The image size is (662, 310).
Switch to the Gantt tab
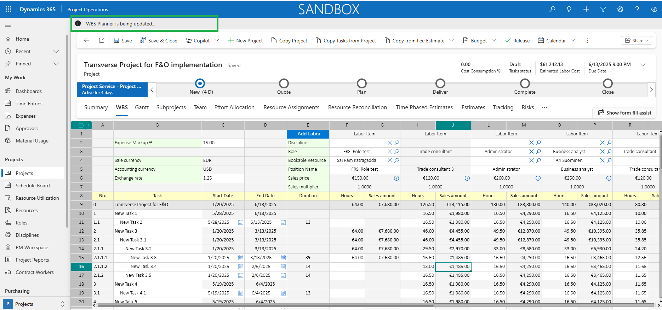click(142, 107)
